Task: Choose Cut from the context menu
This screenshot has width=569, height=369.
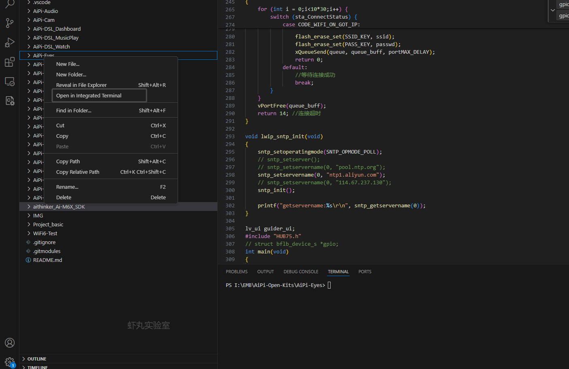Action: point(111,125)
